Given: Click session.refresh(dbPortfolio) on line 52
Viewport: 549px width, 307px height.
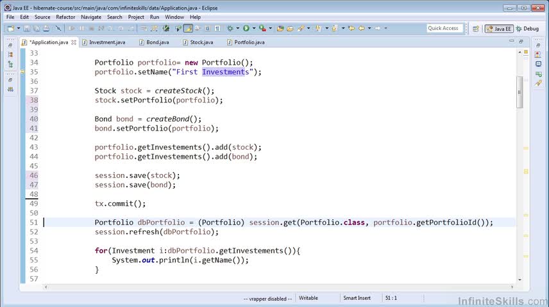Looking at the screenshot, I should [156, 232].
